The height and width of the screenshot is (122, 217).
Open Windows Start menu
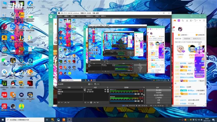pyautogui.click(x=3, y=120)
